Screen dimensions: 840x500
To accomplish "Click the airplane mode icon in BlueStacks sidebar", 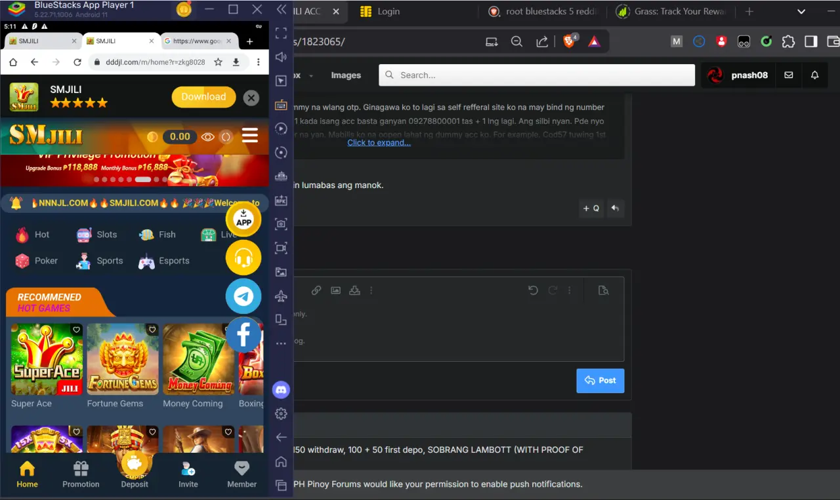I will (281, 296).
